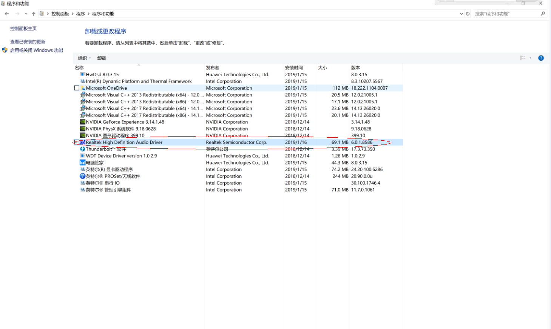Click the up-one-level arrow icon
The width and height of the screenshot is (551, 329).
[34, 14]
